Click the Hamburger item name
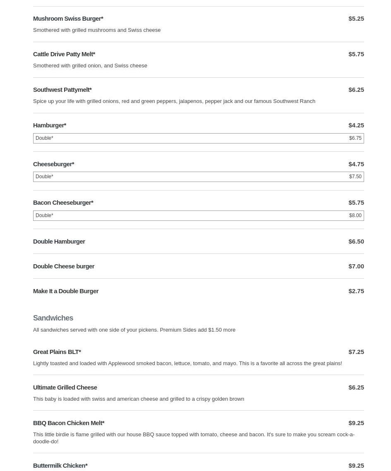 pos(50,125)
